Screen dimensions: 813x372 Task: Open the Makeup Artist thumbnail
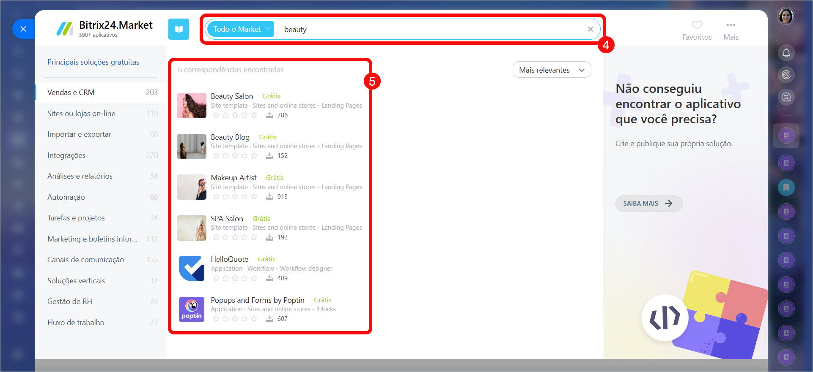[x=192, y=187]
